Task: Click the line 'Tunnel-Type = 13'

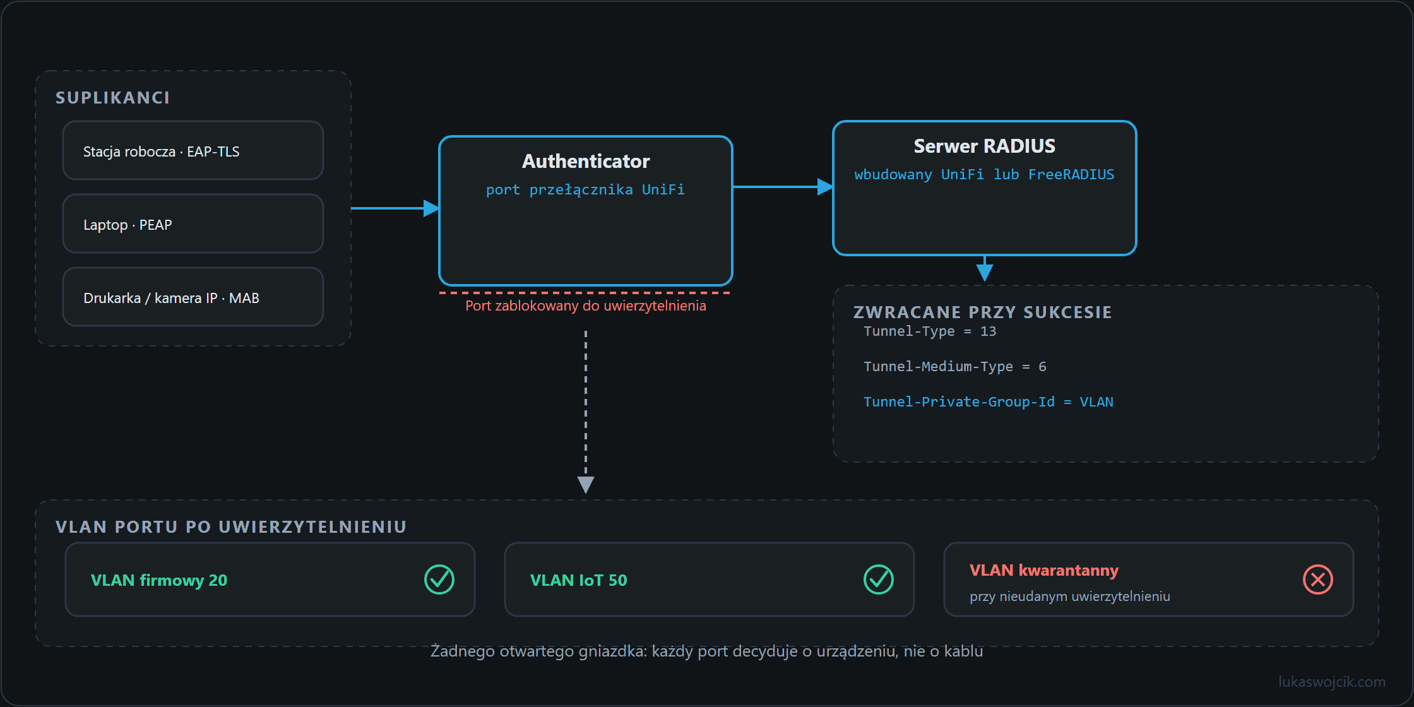Action: point(930,331)
